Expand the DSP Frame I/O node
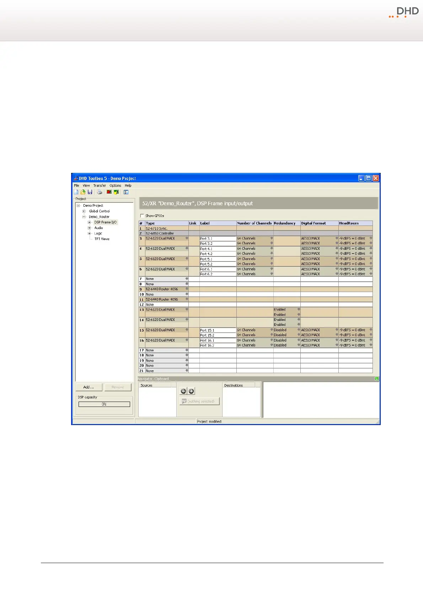 coord(90,222)
